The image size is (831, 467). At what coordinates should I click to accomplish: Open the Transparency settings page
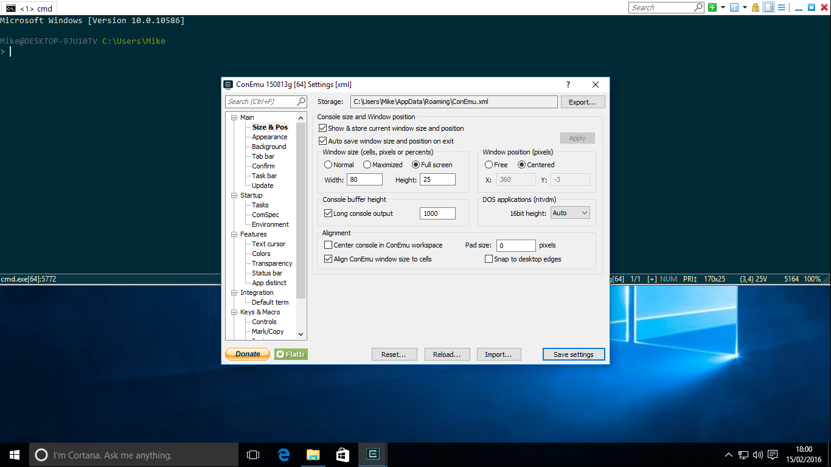tap(272, 263)
